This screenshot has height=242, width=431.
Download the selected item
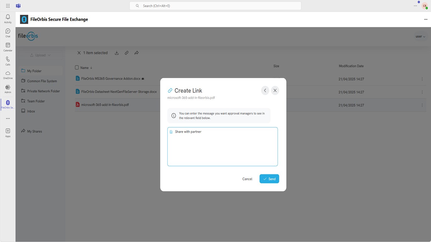point(117,53)
